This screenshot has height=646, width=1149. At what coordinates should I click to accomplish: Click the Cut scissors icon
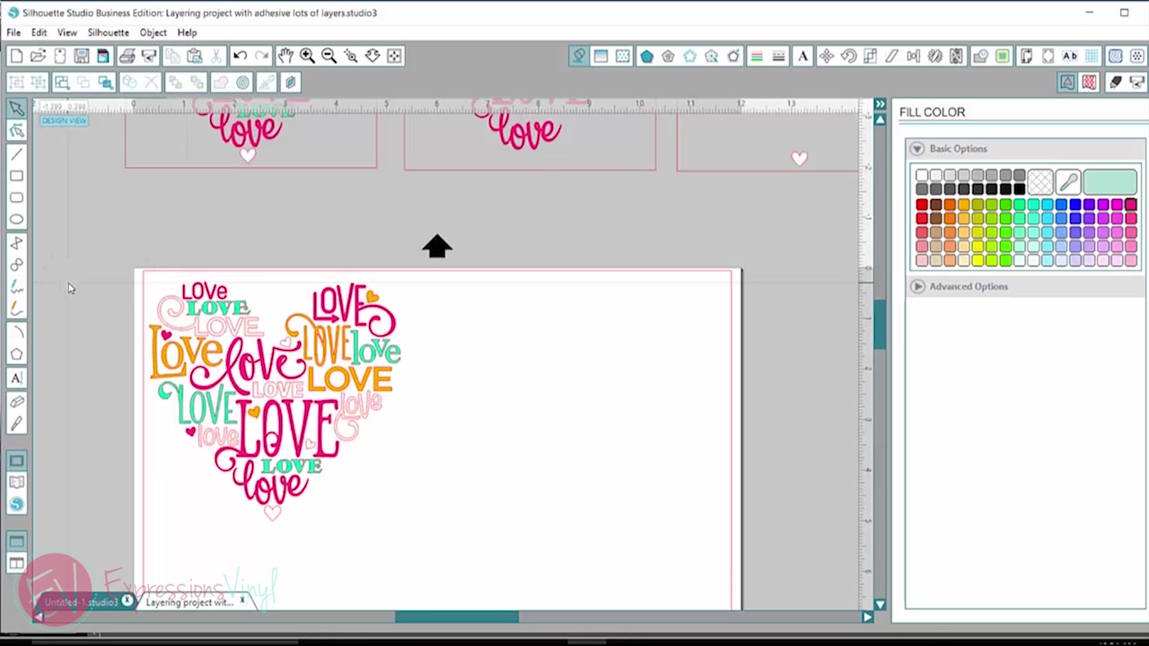[216, 56]
